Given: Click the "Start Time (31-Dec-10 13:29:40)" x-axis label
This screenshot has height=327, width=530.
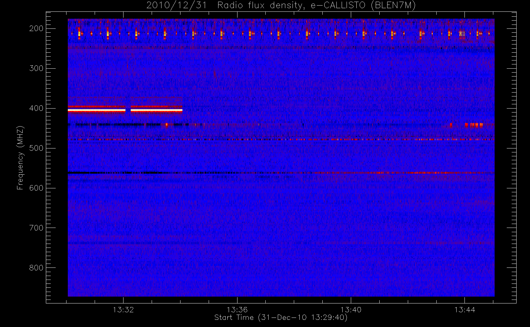Looking at the screenshot, I should click(281, 318).
